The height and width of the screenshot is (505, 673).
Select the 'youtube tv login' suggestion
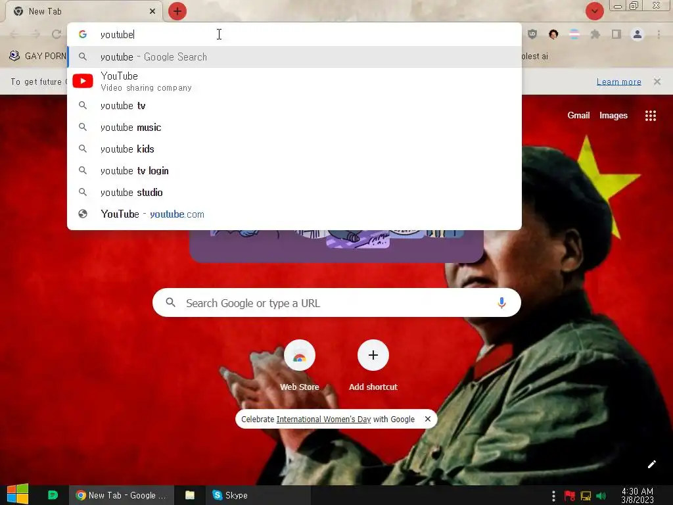(x=294, y=171)
